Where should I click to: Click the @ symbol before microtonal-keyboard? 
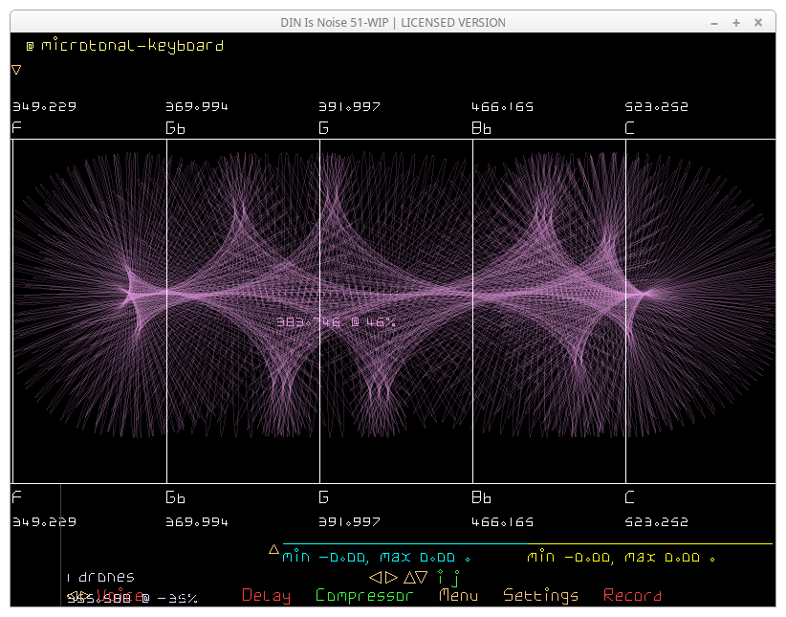[x=30, y=46]
